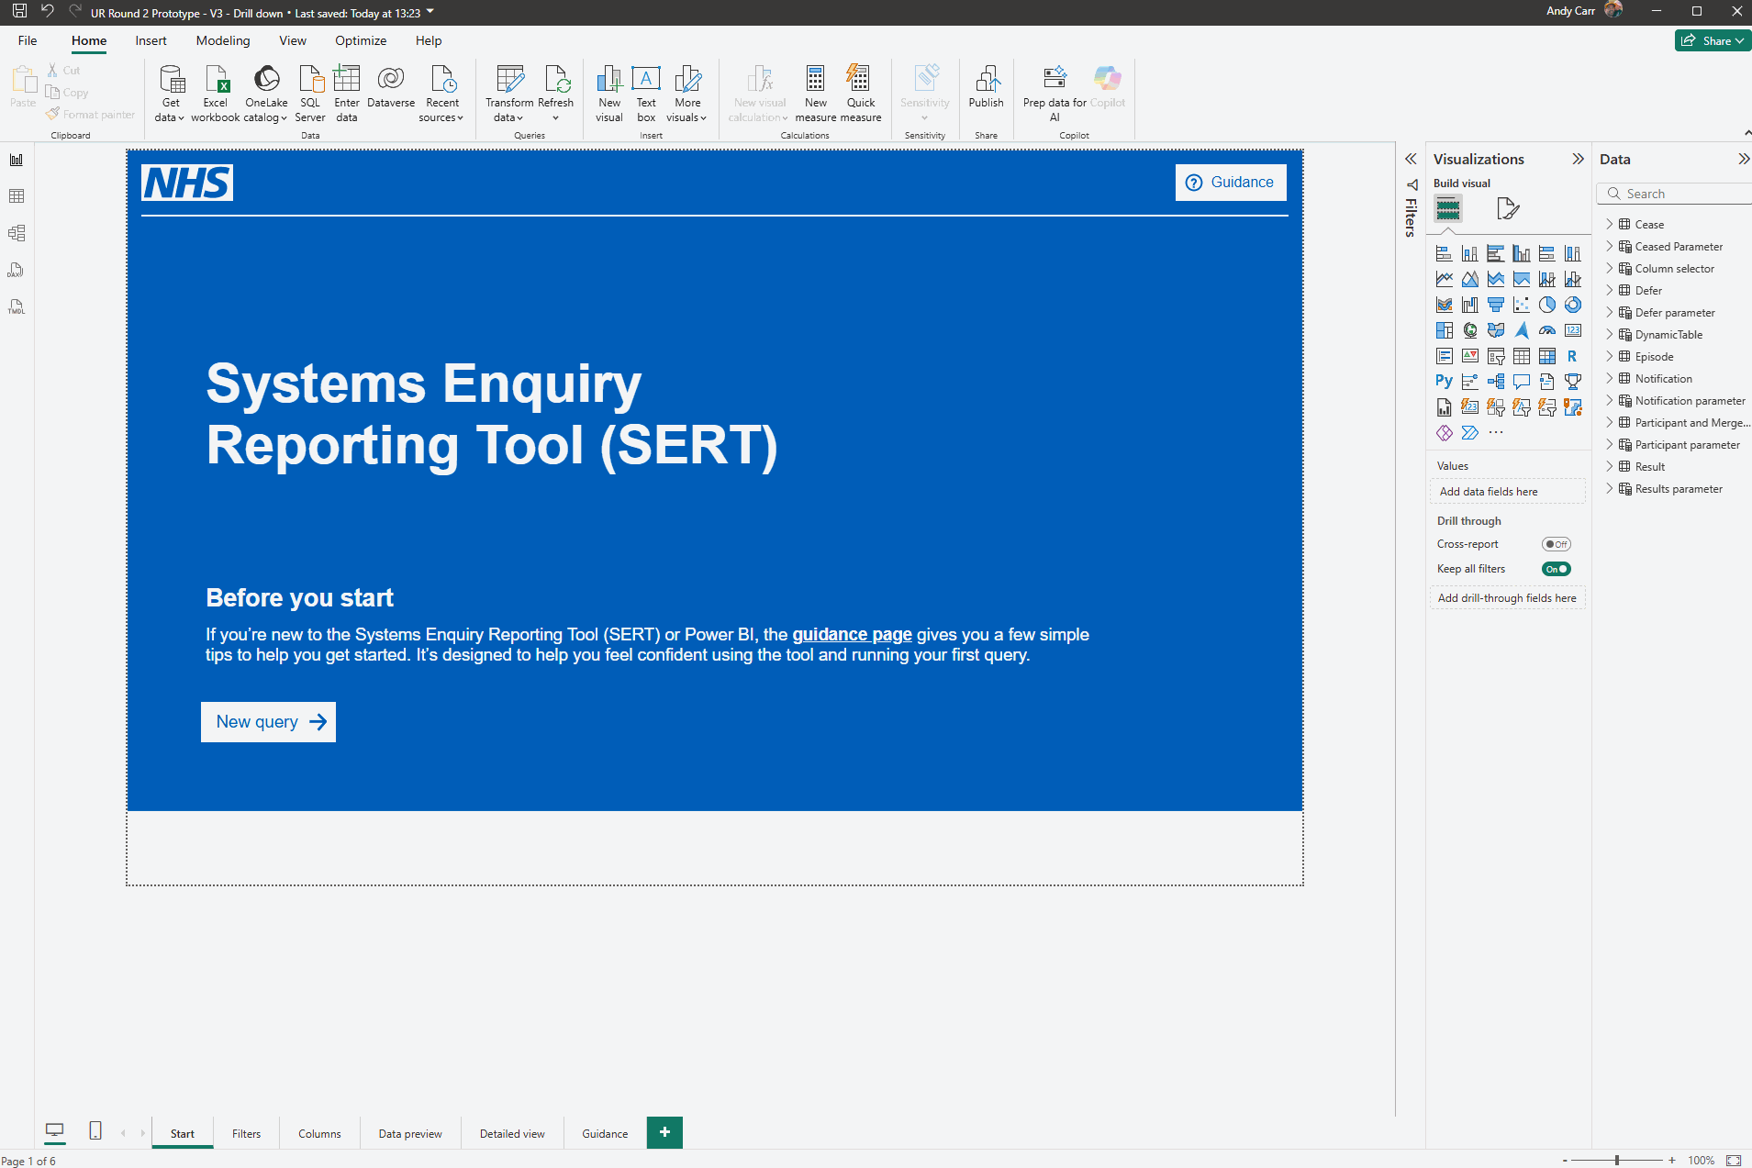
Task: Click the New query button
Action: coord(268,722)
